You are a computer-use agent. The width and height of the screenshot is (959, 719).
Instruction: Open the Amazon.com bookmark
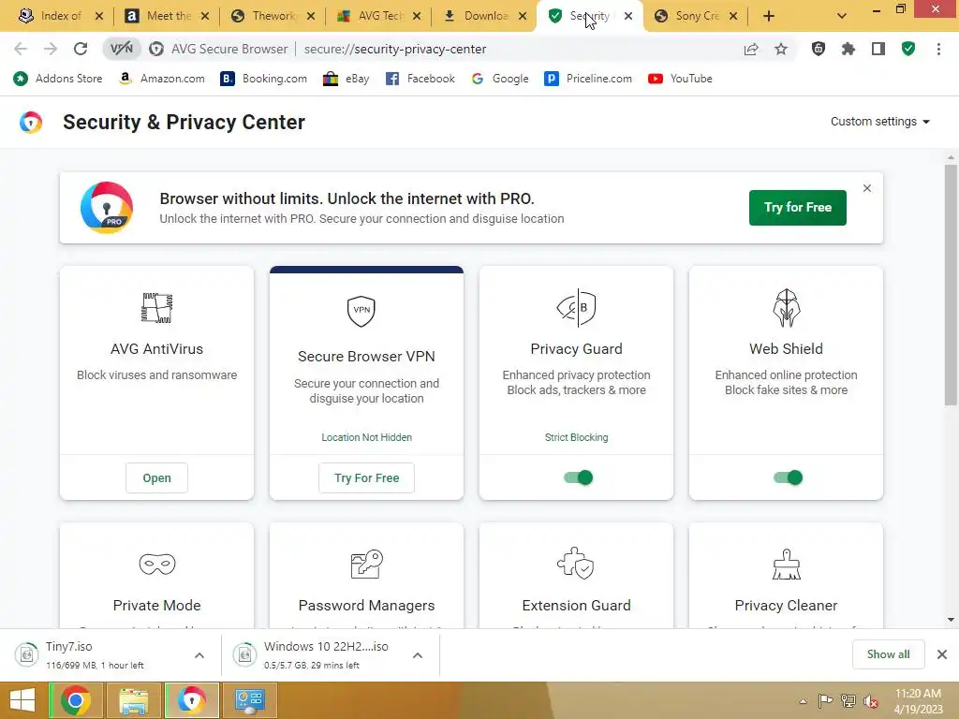162,79
